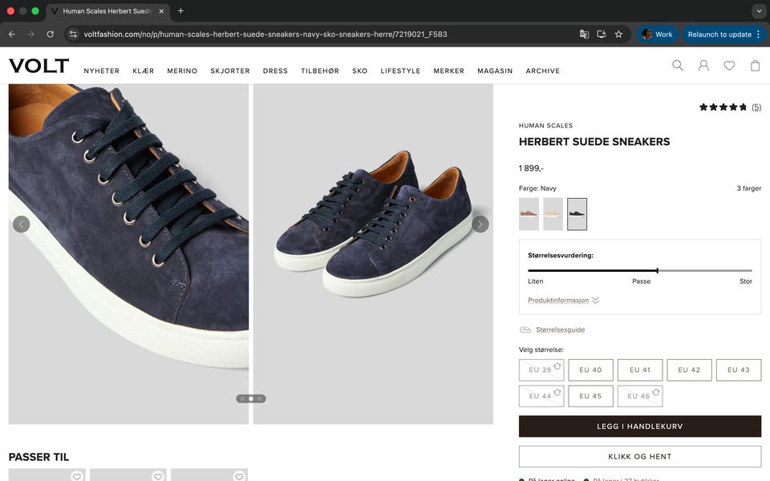The width and height of the screenshot is (770, 481).
Task: Open Chrome three-dot menu
Action: coord(759,34)
